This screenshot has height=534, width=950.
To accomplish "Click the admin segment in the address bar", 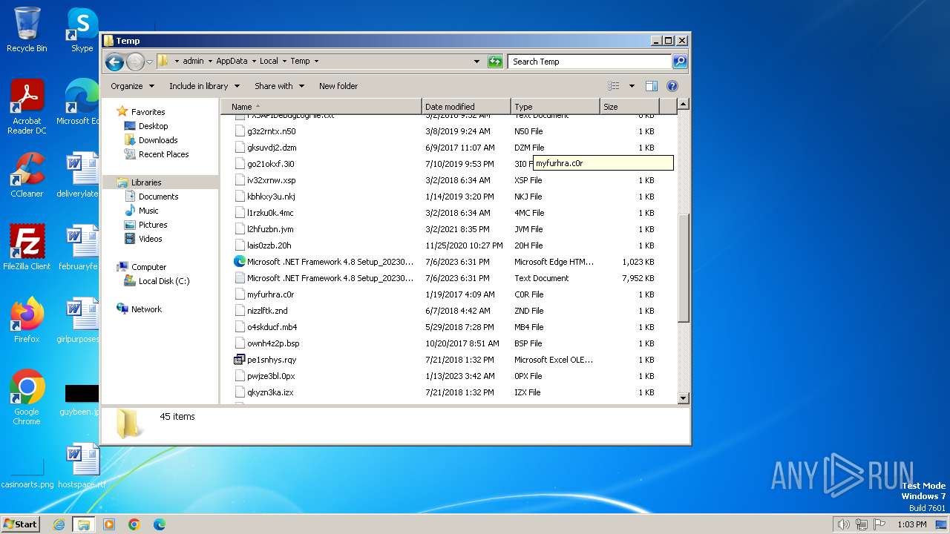I will (x=193, y=62).
